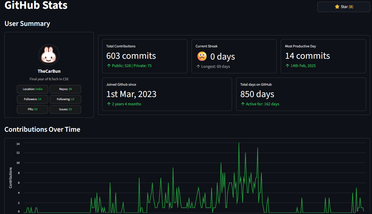Select the Repos: 39 badge

(65, 89)
